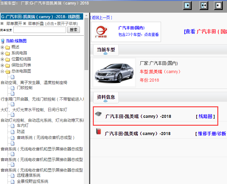Click the open 总体电路图 folder icon
The width and height of the screenshot is (227, 184).
(8, 71)
